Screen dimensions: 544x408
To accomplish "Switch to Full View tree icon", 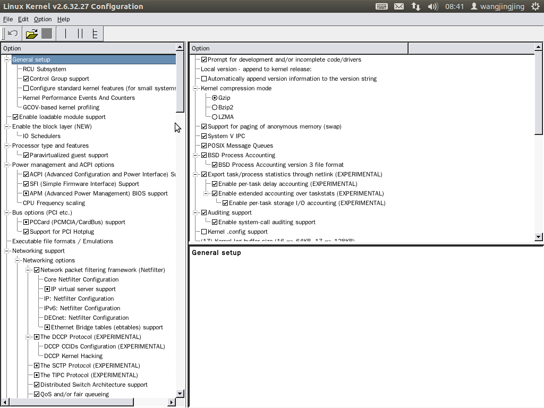I will 95,33.
